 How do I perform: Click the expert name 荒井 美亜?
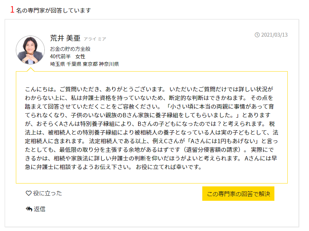pos(65,38)
